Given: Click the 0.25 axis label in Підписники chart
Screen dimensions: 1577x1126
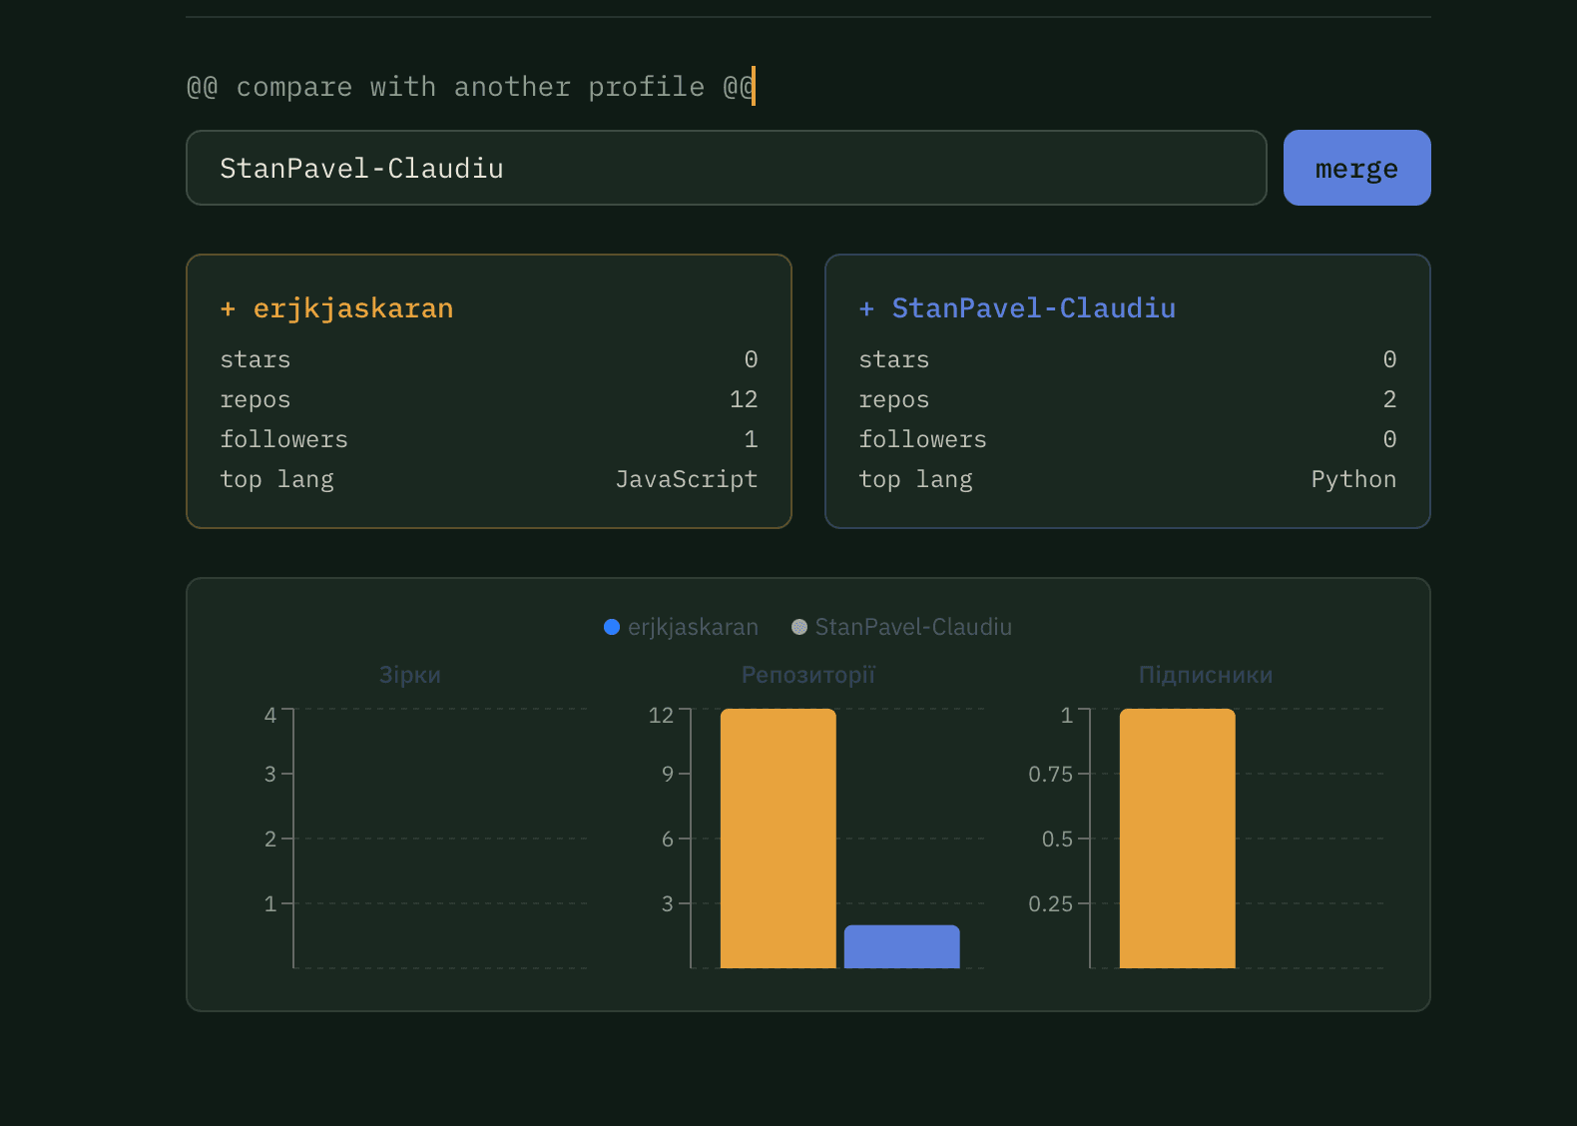Looking at the screenshot, I should pos(1051,903).
